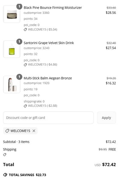Image resolution: width=120 pixels, height=181 pixels.
Task: Click the USD $72.42 total amount
Action: coord(105,165)
